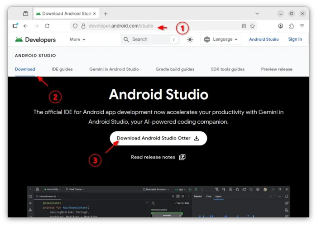Switch to the IDE guides tab
Screen dimensions: 317x226
coord(62,69)
